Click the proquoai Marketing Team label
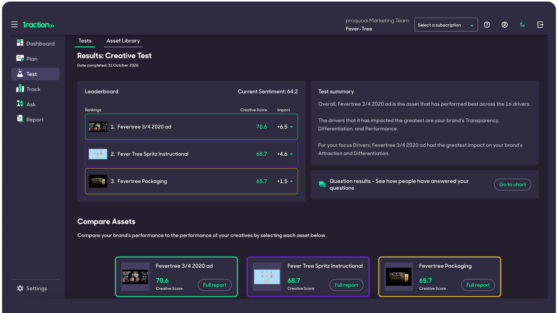This screenshot has width=558, height=313. 377,21
